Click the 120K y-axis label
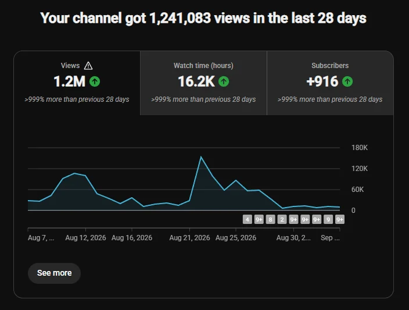The image size is (409, 310). point(360,169)
